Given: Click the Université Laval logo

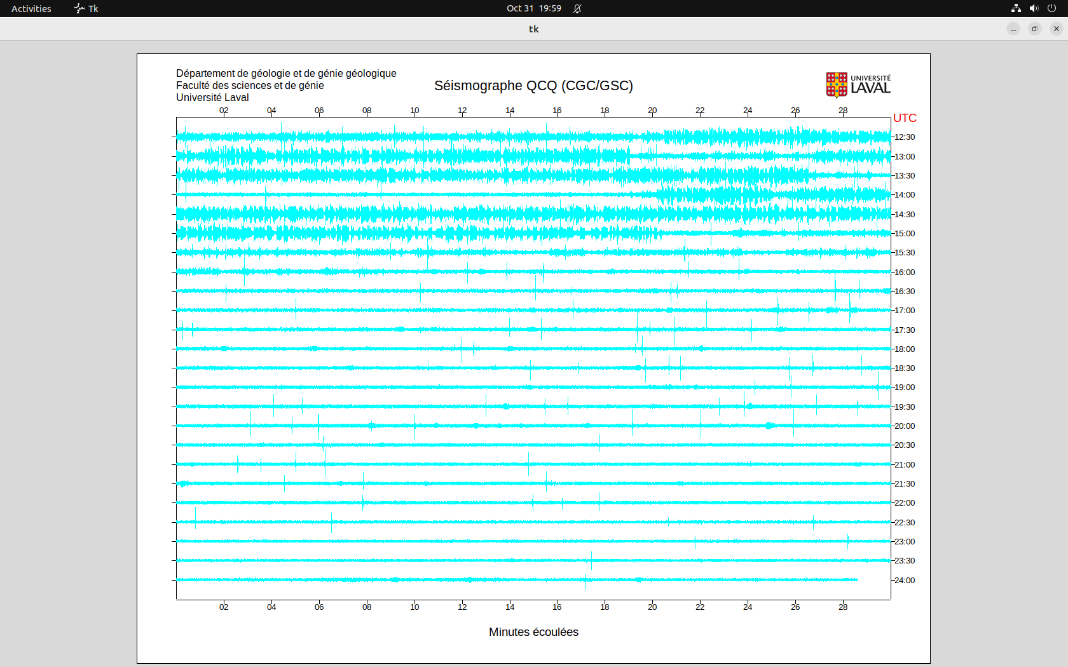Looking at the screenshot, I should 858,84.
